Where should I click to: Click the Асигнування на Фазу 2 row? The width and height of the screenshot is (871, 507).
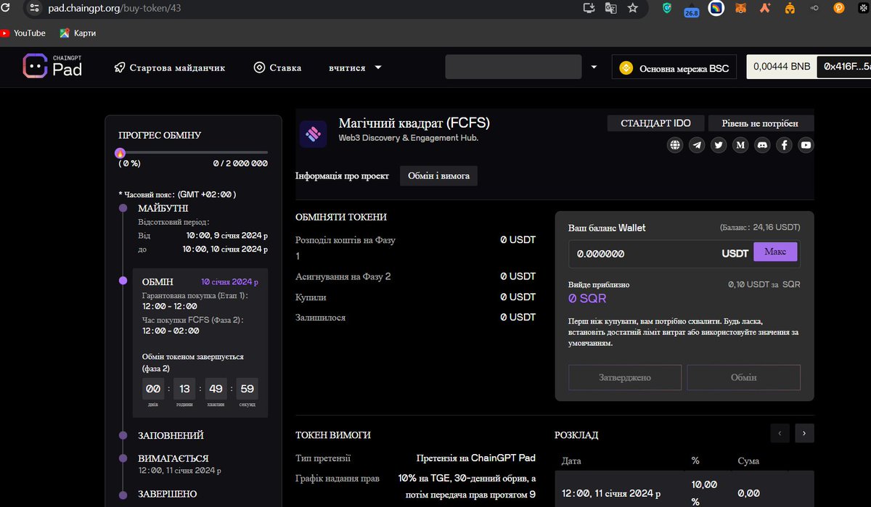(415, 276)
